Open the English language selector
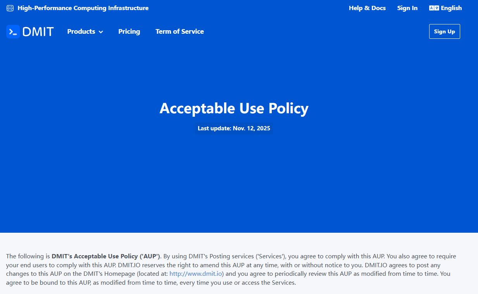Screen dimensions: 478x294 click(x=451, y=8)
